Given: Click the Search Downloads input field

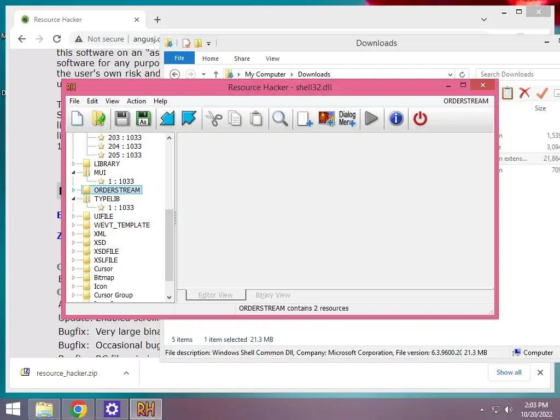Looking at the screenshot, I should pos(518,74).
